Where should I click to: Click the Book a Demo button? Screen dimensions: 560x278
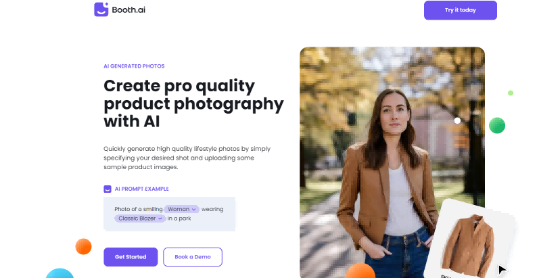coord(193,257)
